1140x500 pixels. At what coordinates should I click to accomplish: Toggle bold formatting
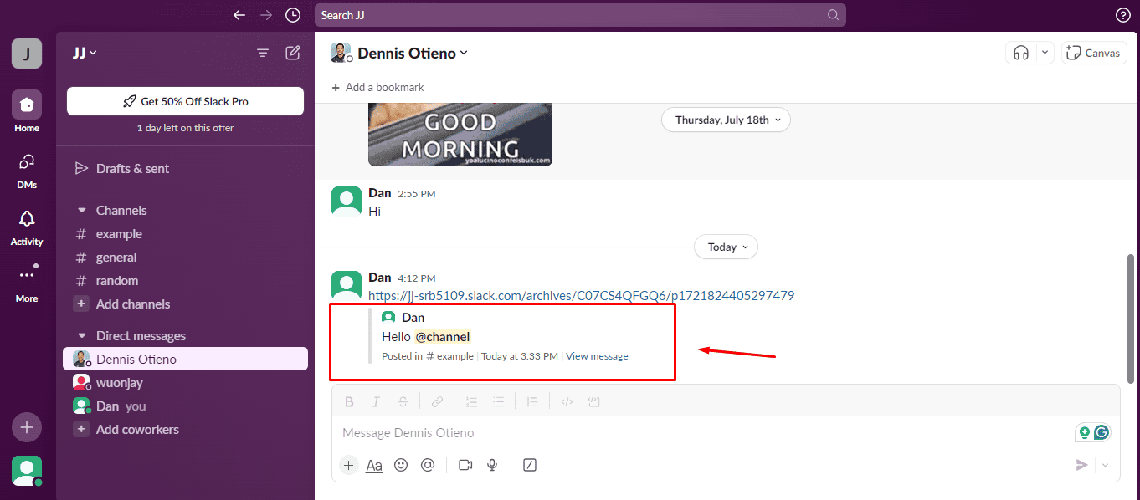[350, 401]
